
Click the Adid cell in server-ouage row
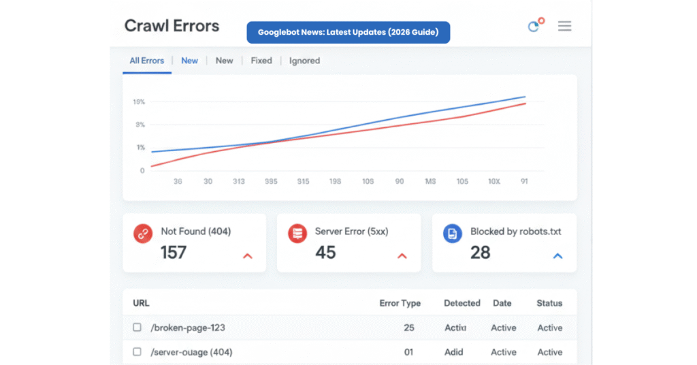coord(453,352)
